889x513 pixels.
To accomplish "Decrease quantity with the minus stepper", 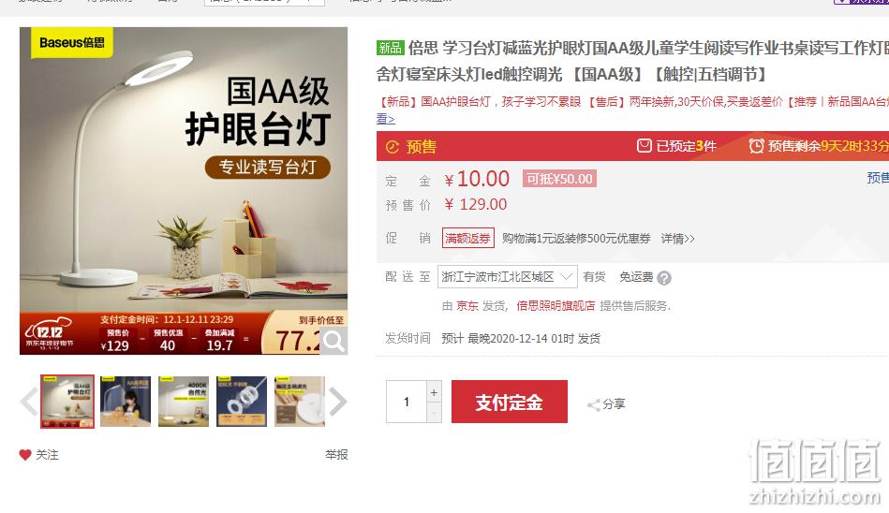I will coord(434,413).
